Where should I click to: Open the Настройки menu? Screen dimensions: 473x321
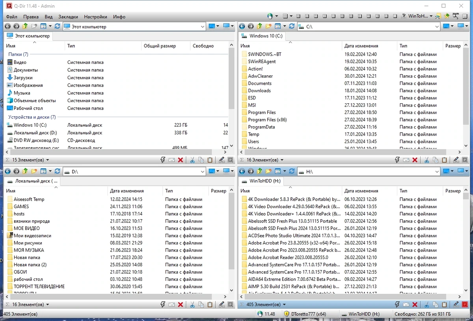pos(95,17)
